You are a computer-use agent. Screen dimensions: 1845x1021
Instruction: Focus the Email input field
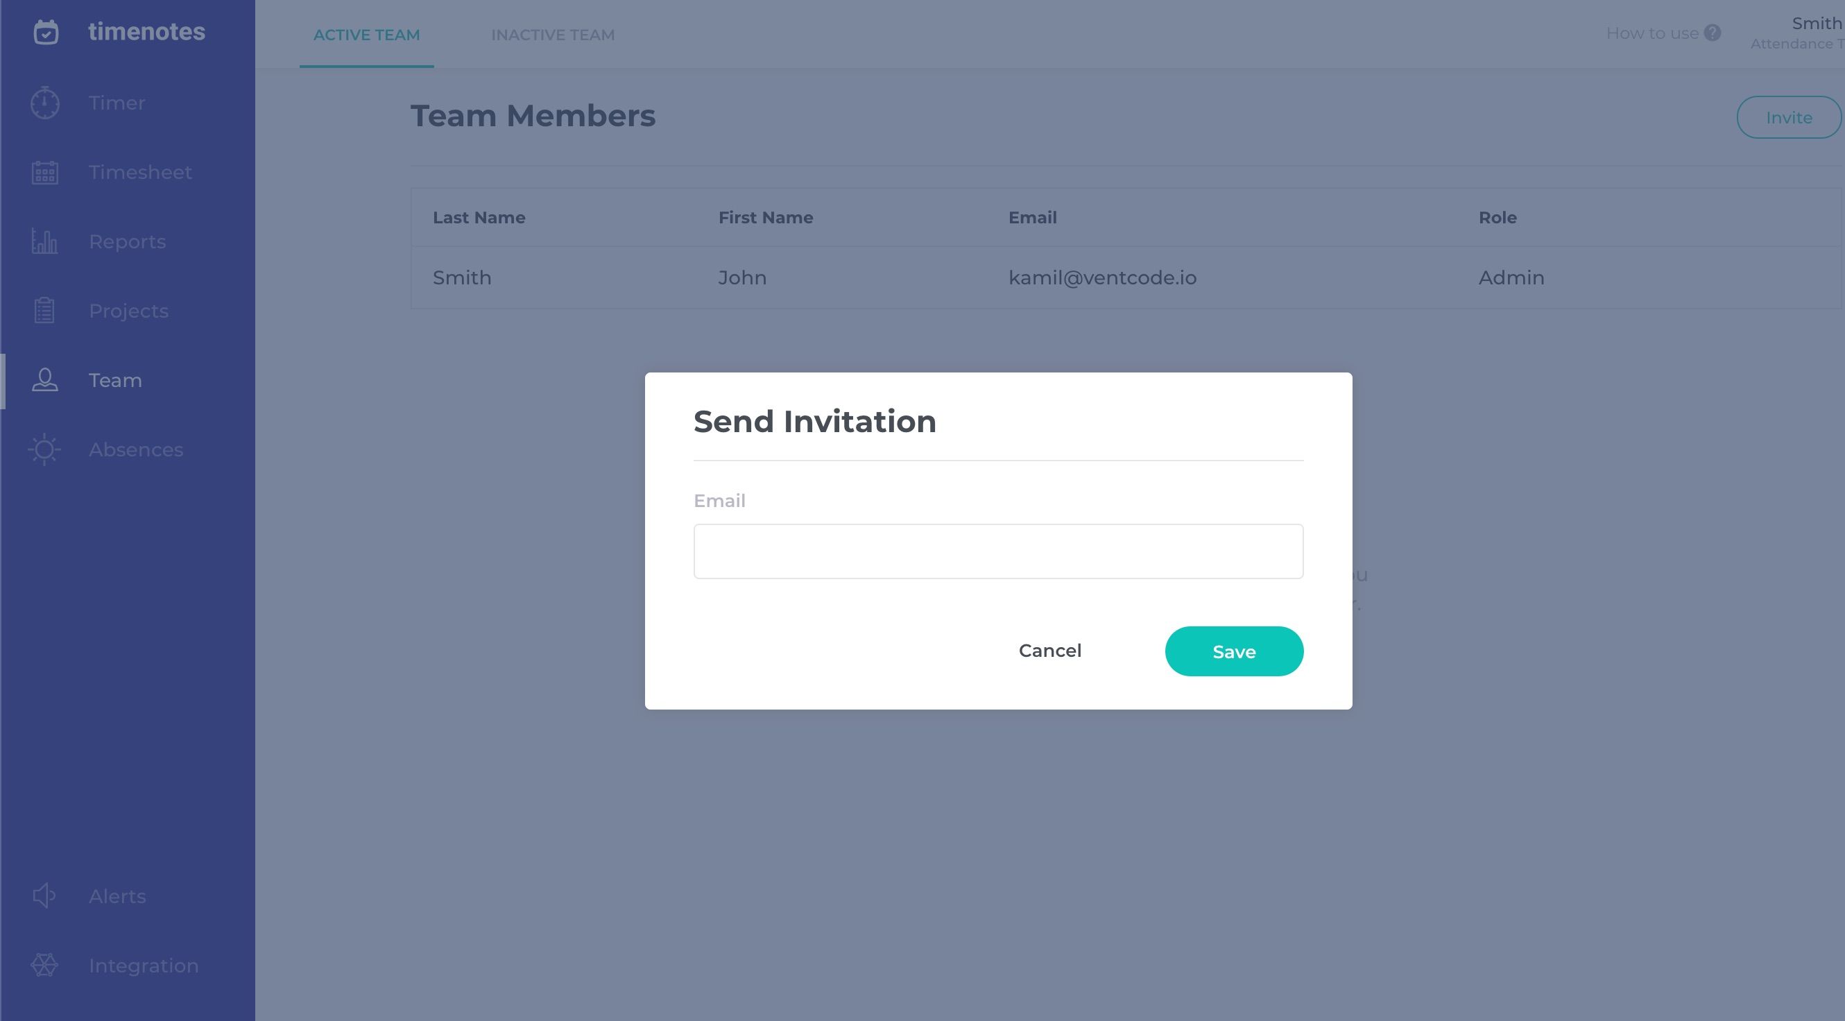pyautogui.click(x=997, y=551)
